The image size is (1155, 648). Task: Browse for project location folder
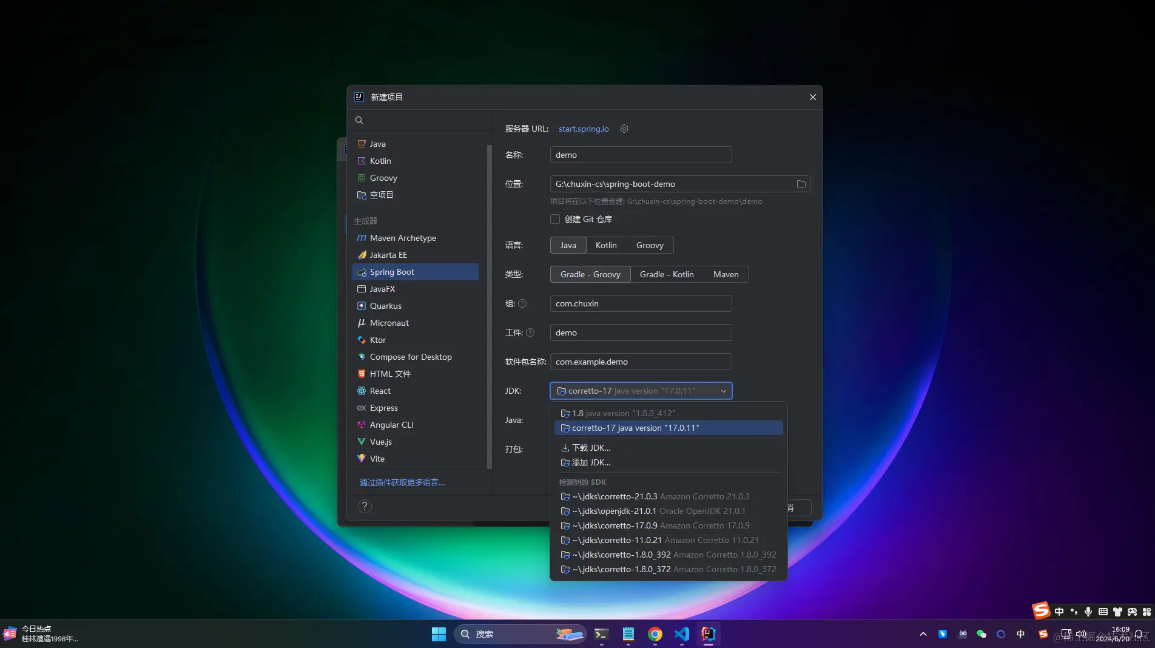(801, 184)
